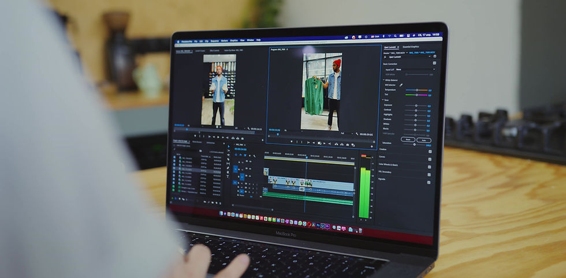The height and width of the screenshot is (278, 566).
Task: Step forward one frame in Program monitor
Action: tap(324, 143)
